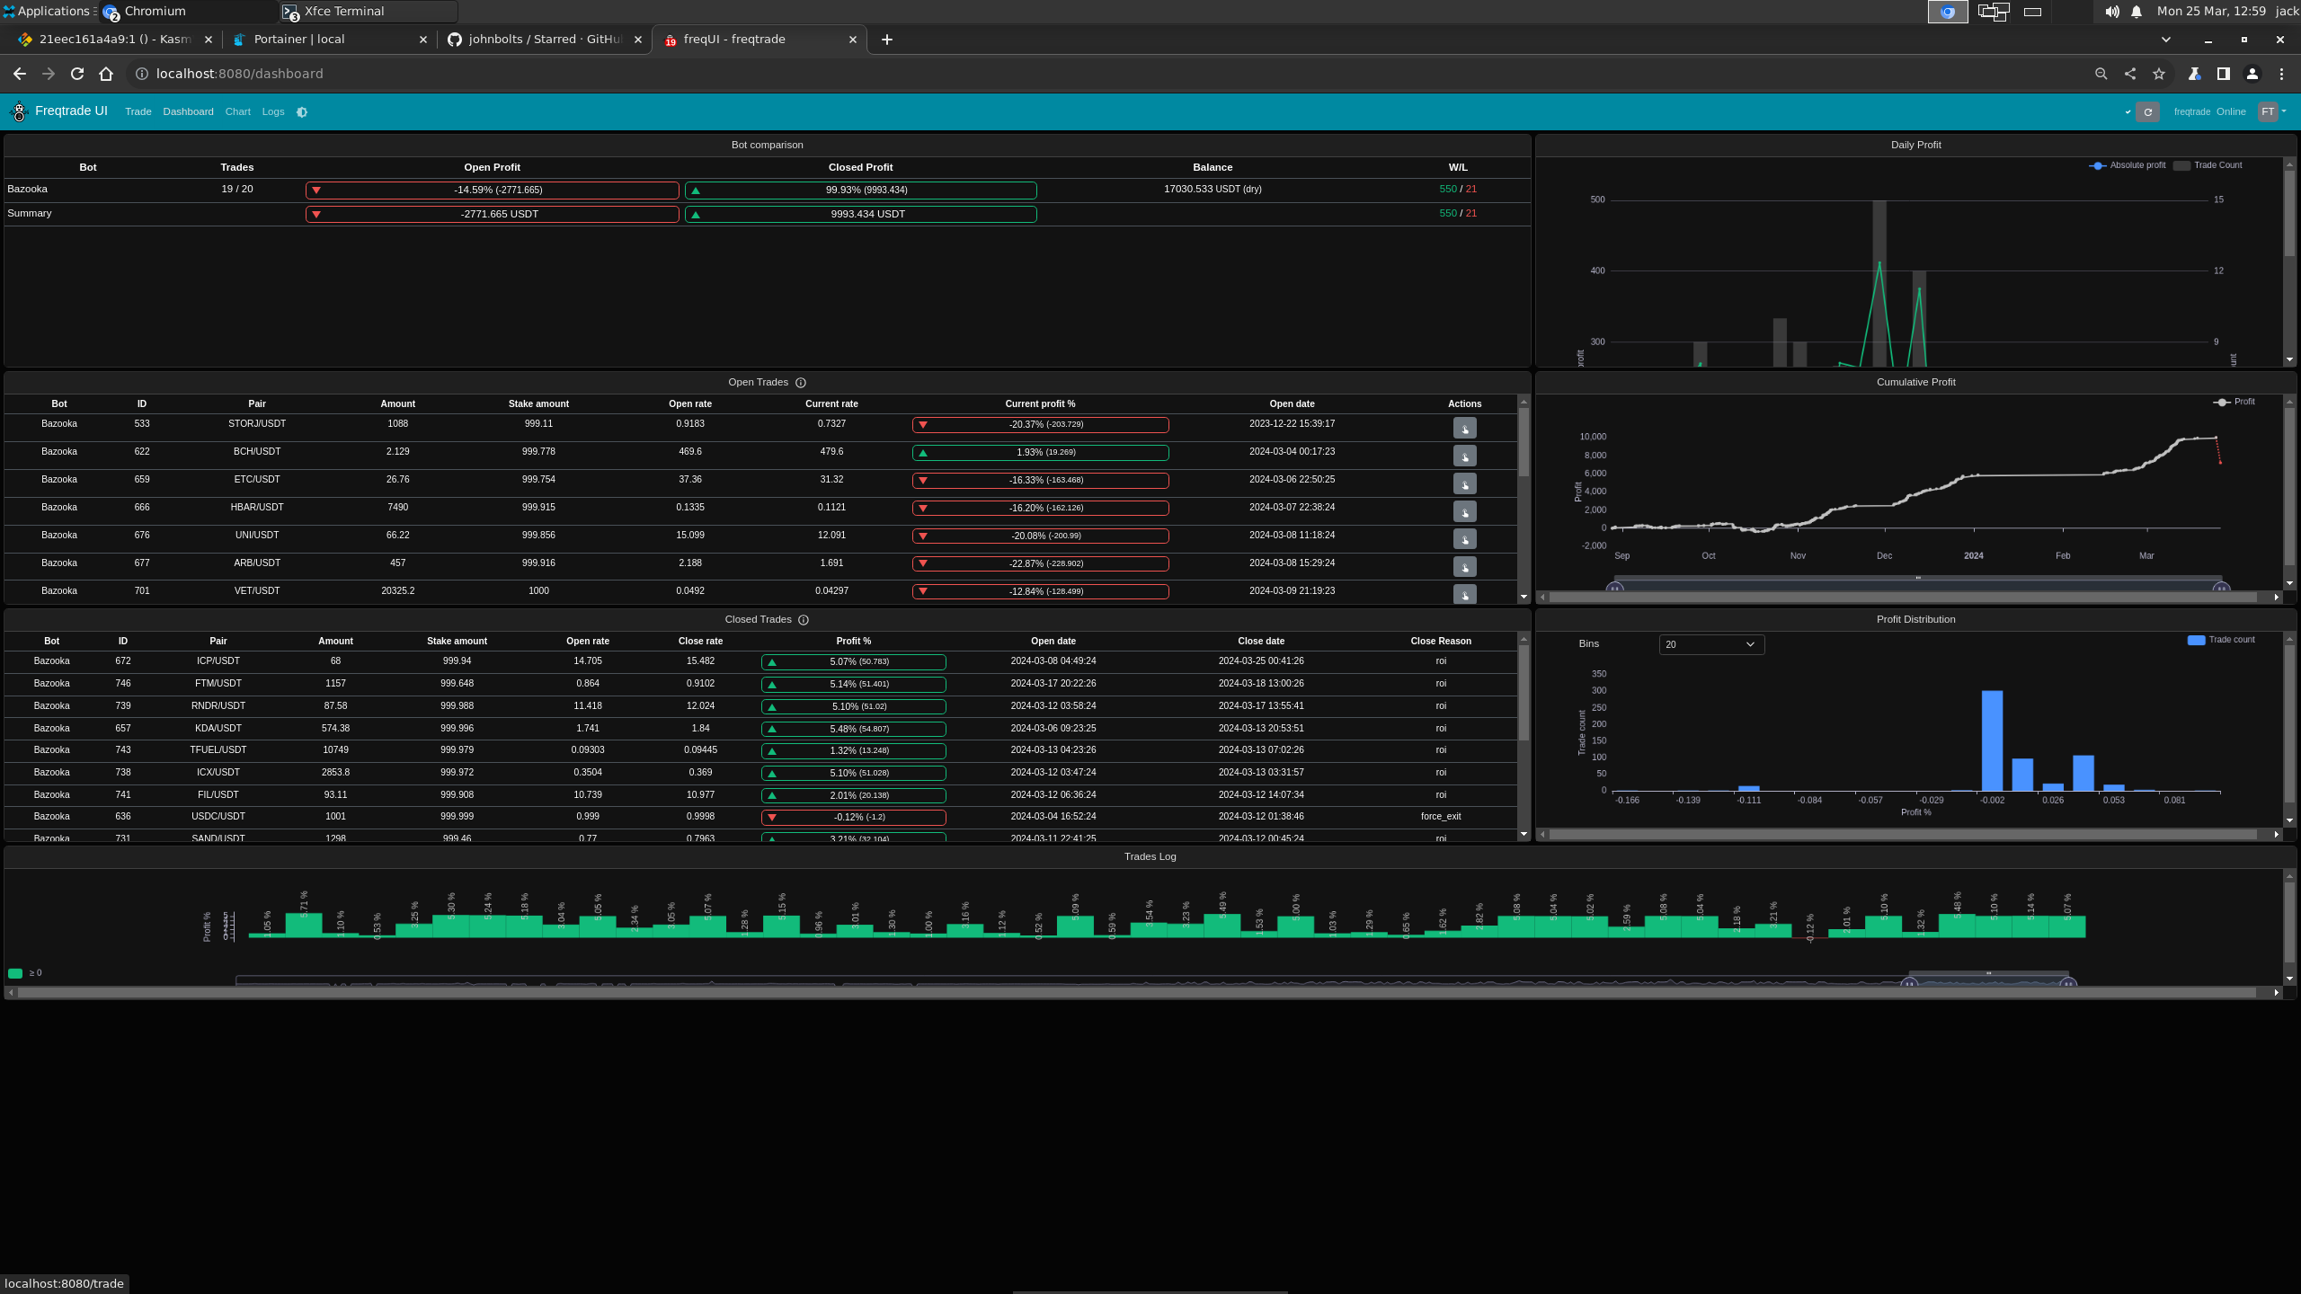This screenshot has width=2301, height=1294.
Task: Open actions icon for ARB/USDT trade row
Action: 1464,568
